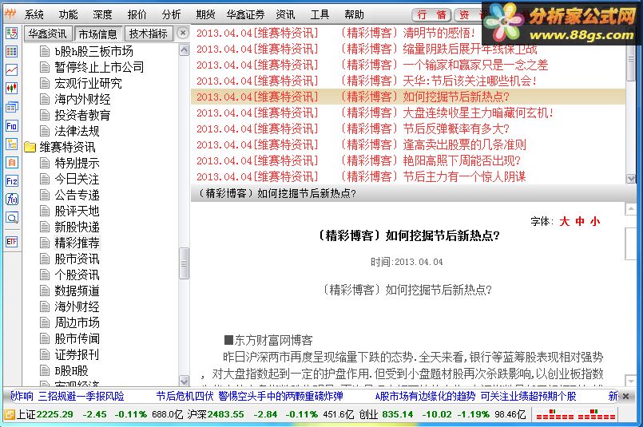Click the article pane scroll down arrow

[631, 381]
